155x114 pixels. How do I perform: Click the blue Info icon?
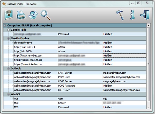pyautogui.click(x=133, y=15)
